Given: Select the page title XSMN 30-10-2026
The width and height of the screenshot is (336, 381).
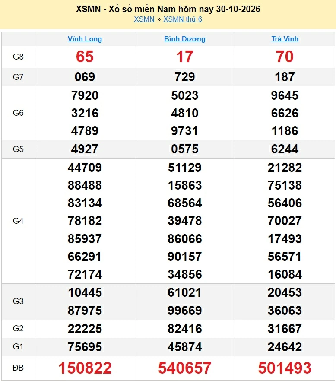Looking at the screenshot, I should pos(168,9).
